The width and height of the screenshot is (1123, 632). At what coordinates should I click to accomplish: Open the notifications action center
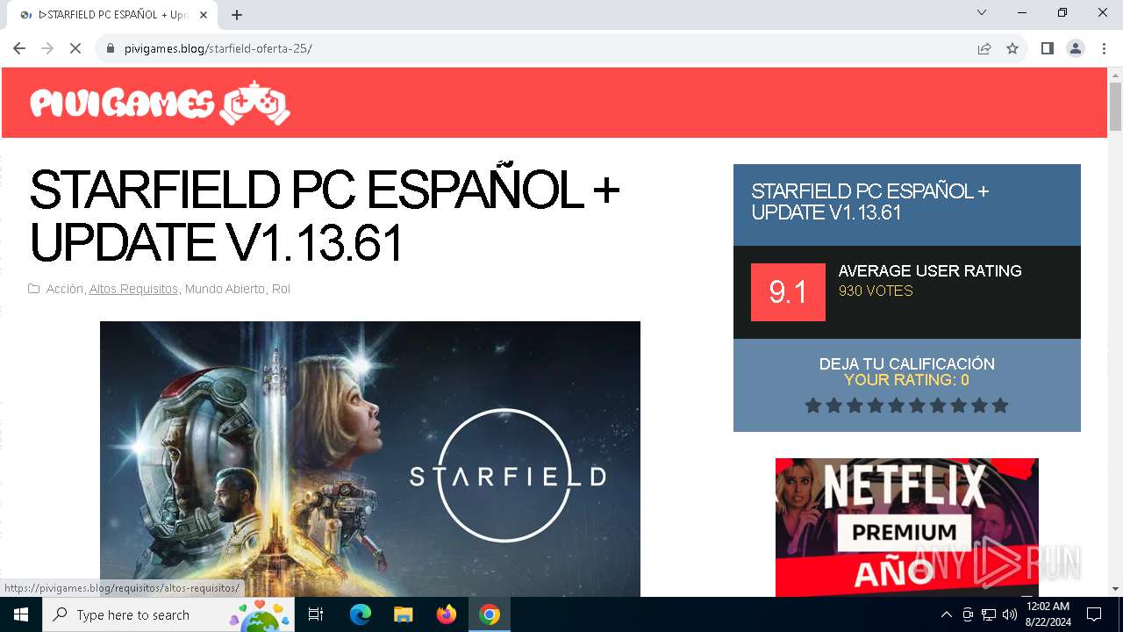coord(1094,614)
